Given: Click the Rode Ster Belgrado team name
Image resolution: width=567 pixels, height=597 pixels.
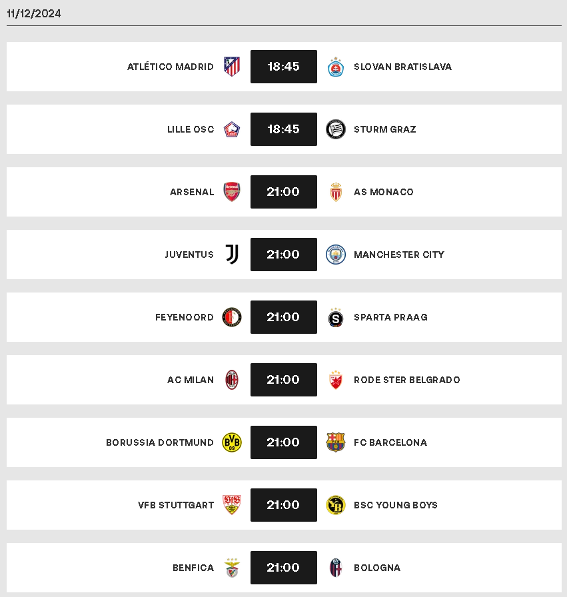Looking at the screenshot, I should (406, 380).
